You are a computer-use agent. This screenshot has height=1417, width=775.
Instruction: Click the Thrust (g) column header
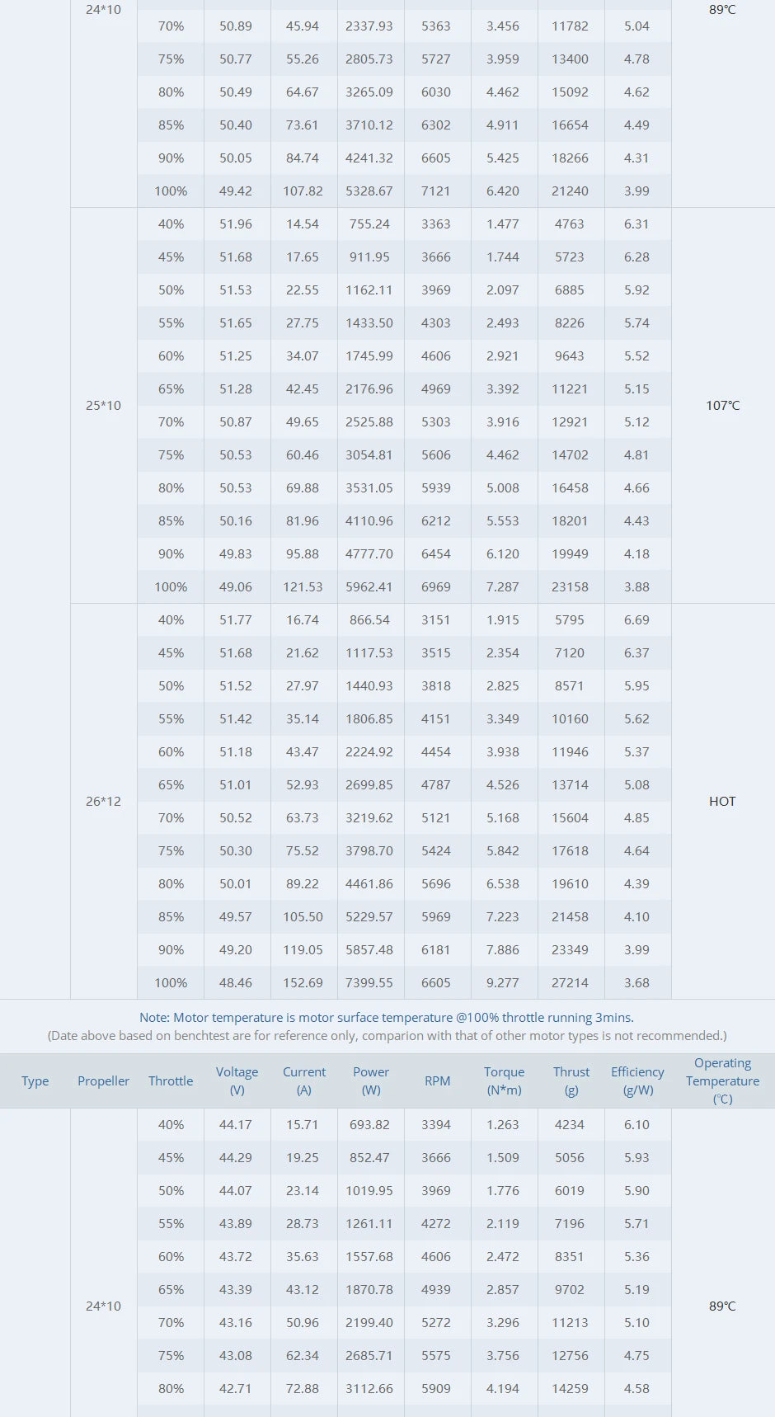point(571,1080)
